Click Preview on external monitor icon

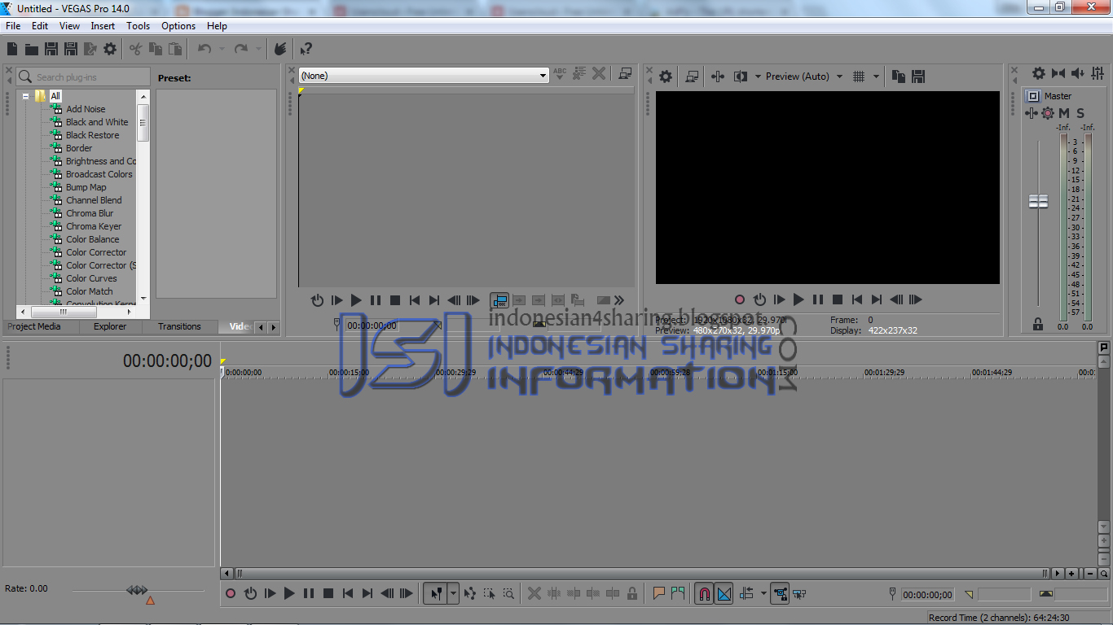tap(692, 76)
